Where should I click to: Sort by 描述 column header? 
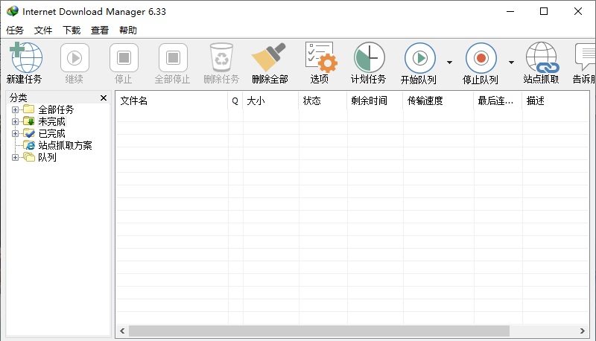pos(556,101)
